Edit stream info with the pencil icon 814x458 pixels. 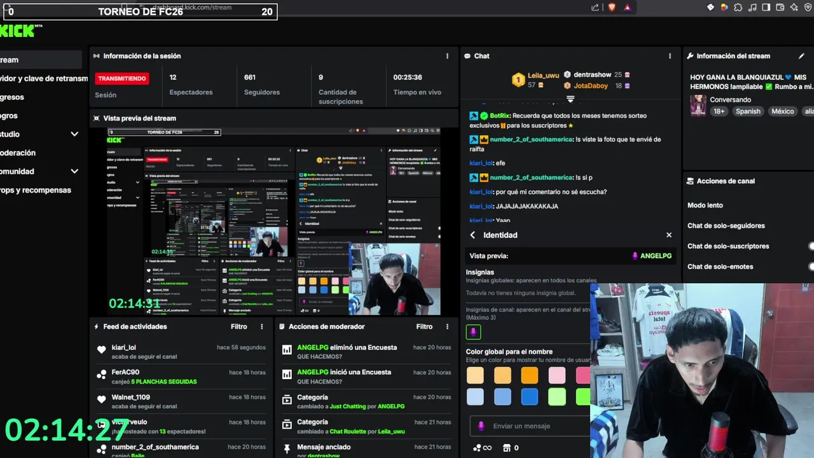801,56
